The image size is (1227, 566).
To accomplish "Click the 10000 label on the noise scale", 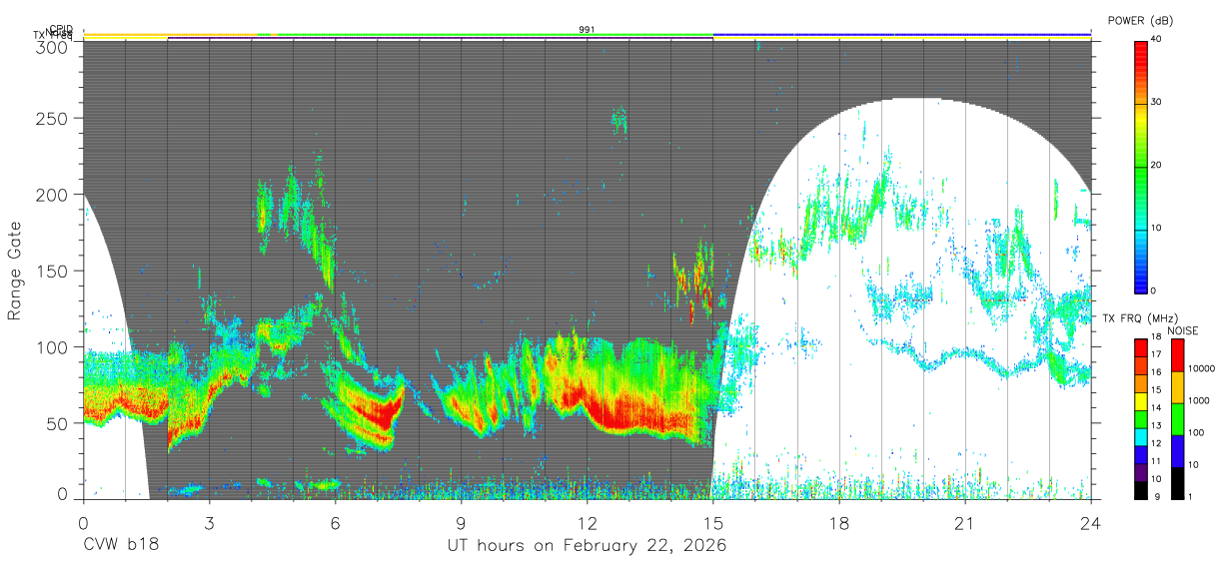I will 1202,368.
